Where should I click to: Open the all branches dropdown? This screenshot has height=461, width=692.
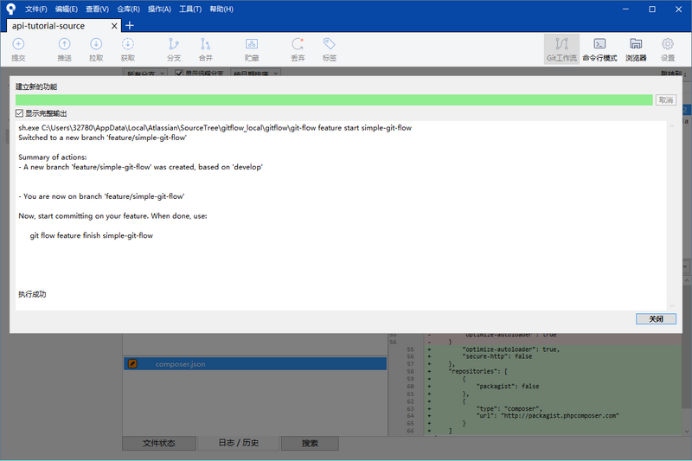point(144,74)
